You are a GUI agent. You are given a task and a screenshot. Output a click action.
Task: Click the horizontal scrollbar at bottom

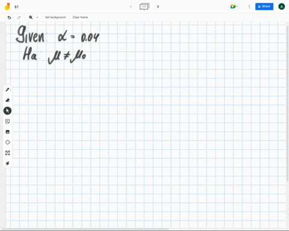click(85, 229)
